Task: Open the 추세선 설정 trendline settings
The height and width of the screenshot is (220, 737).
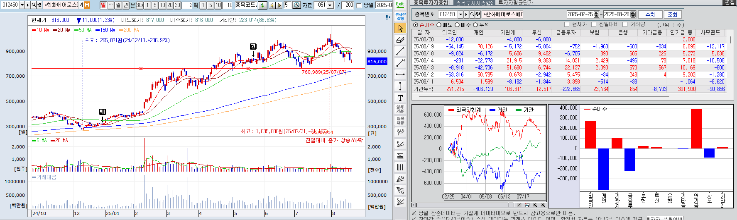Action: (x=400, y=17)
